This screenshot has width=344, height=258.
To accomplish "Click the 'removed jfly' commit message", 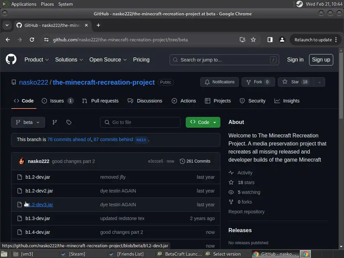I will point(113,177).
